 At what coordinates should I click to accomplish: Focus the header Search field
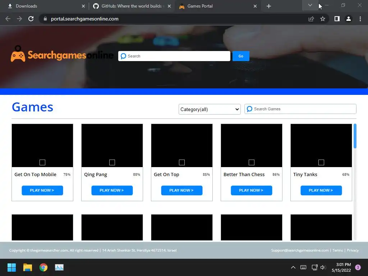point(174,56)
